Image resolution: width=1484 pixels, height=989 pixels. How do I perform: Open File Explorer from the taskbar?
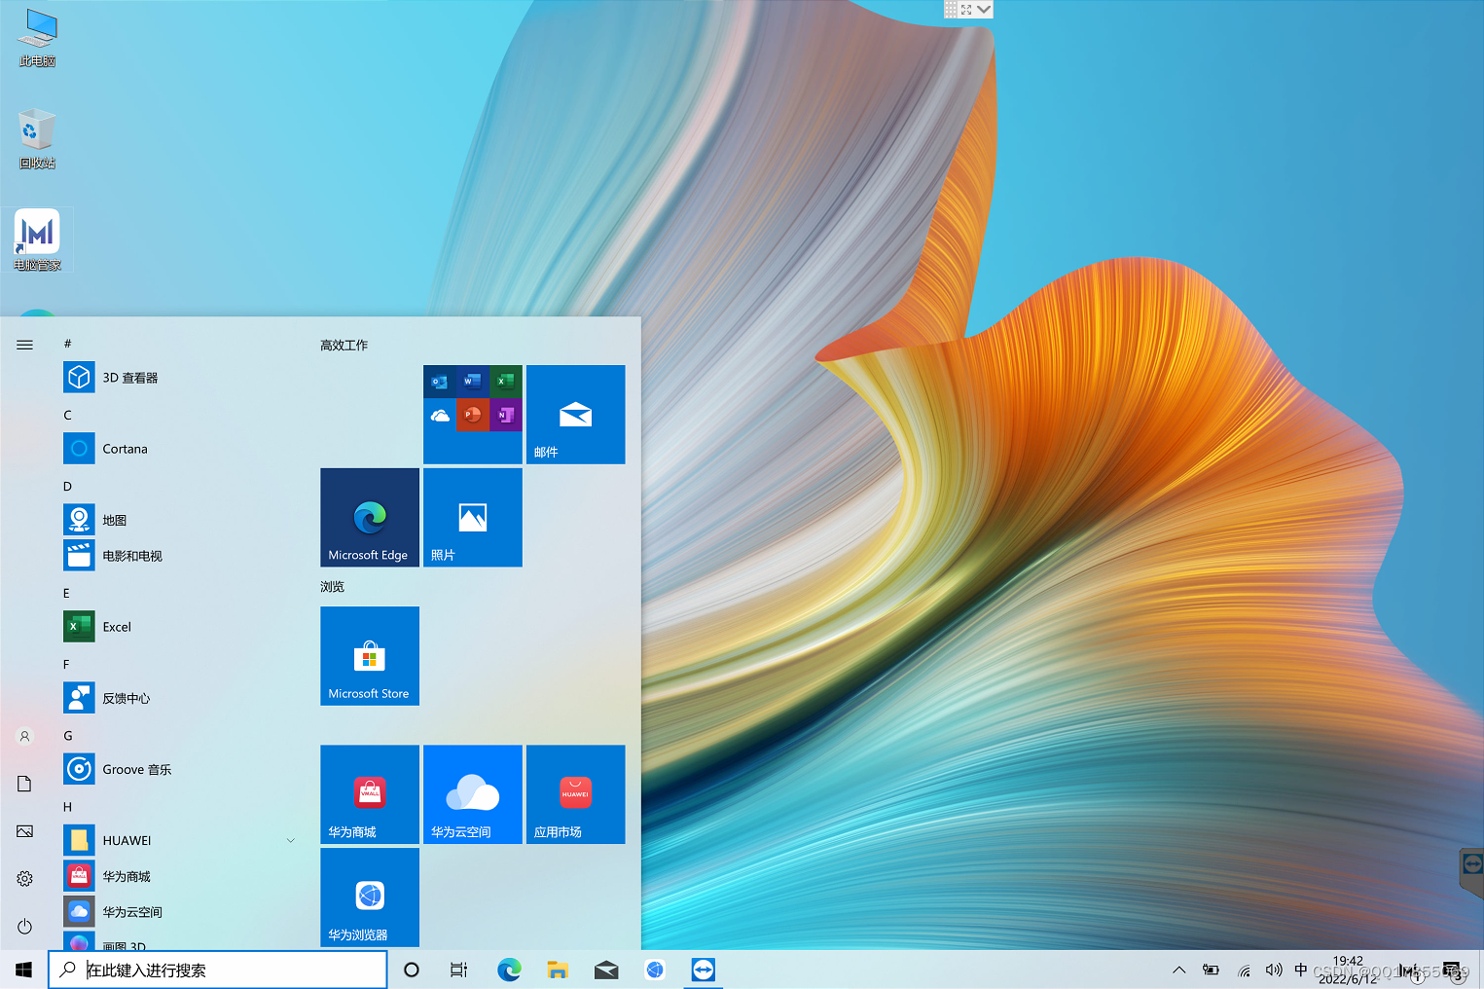(558, 970)
